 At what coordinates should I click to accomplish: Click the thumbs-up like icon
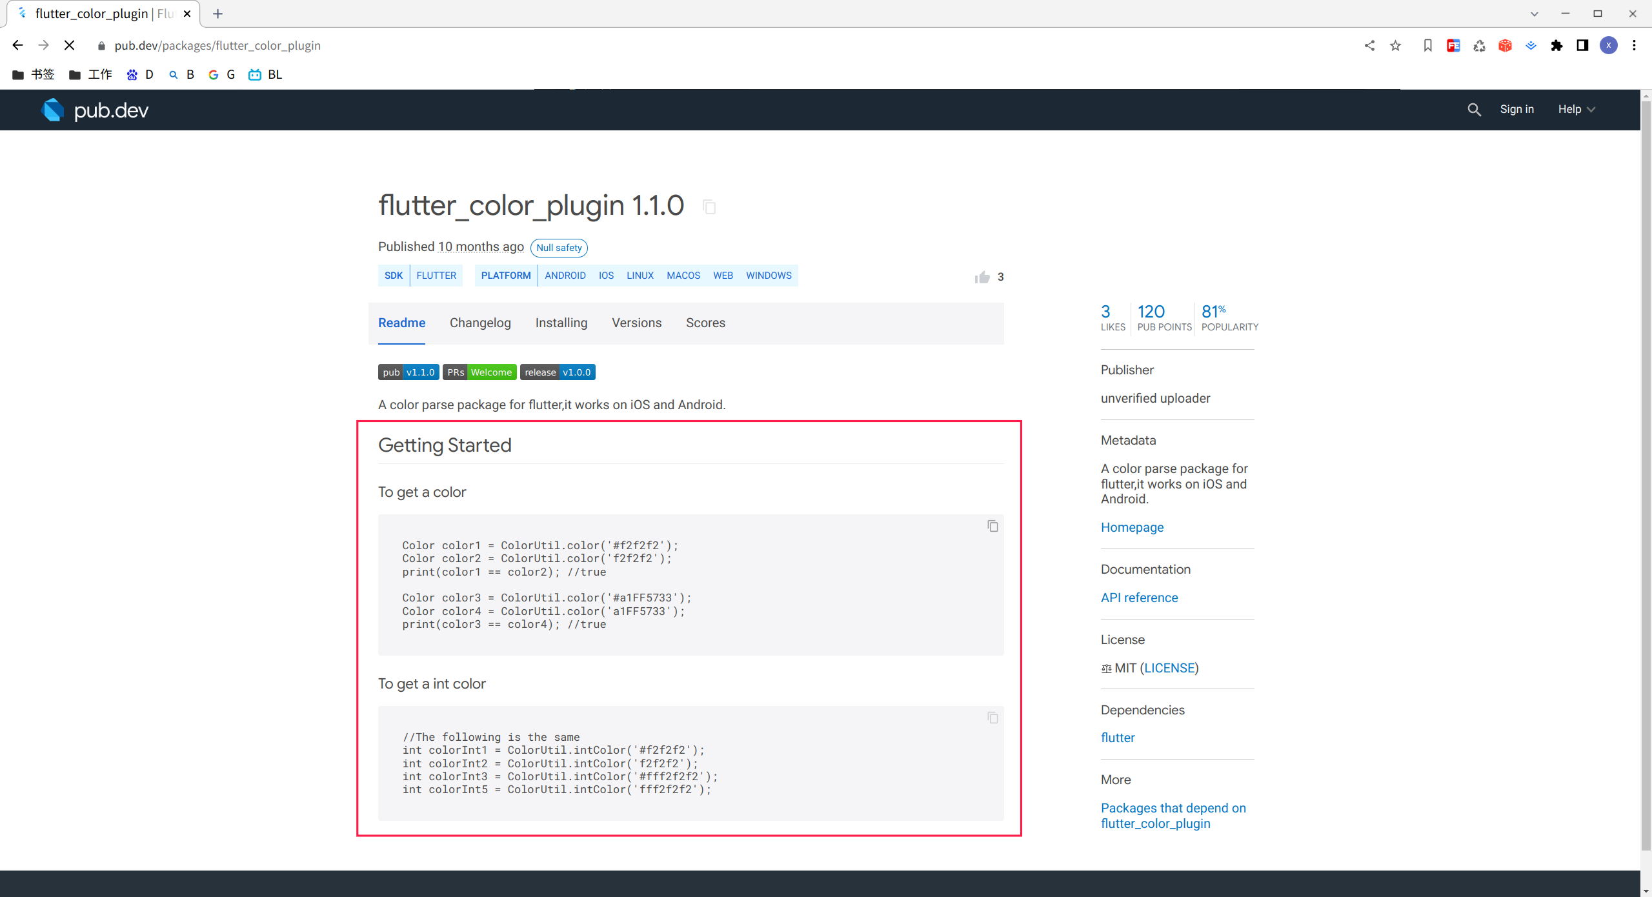pyautogui.click(x=982, y=277)
